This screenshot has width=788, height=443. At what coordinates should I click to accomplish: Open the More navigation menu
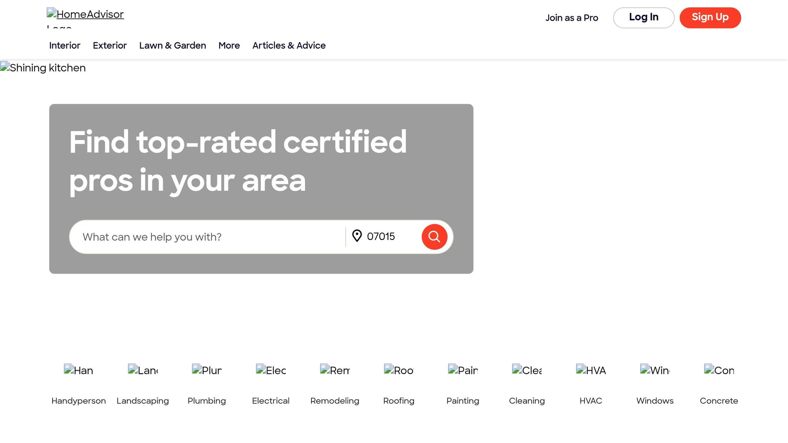229,45
